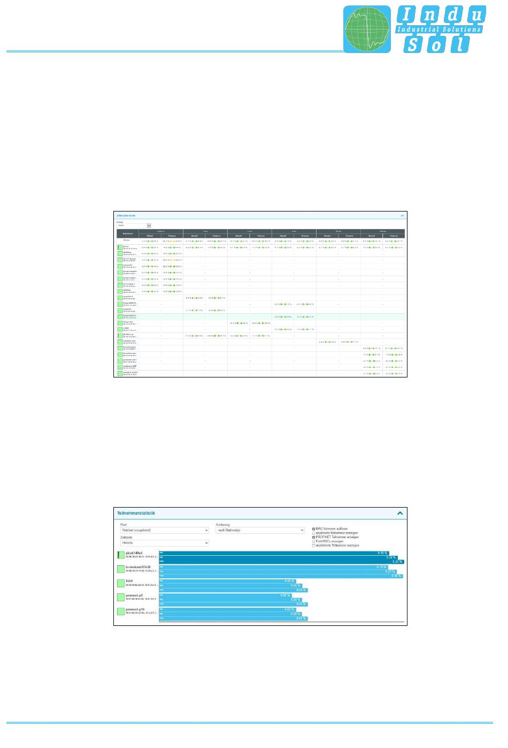The width and height of the screenshot is (508, 748).
Task: Toggle PROFINET Teilnehmer anzeigen checkbox
Action: click(x=313, y=537)
